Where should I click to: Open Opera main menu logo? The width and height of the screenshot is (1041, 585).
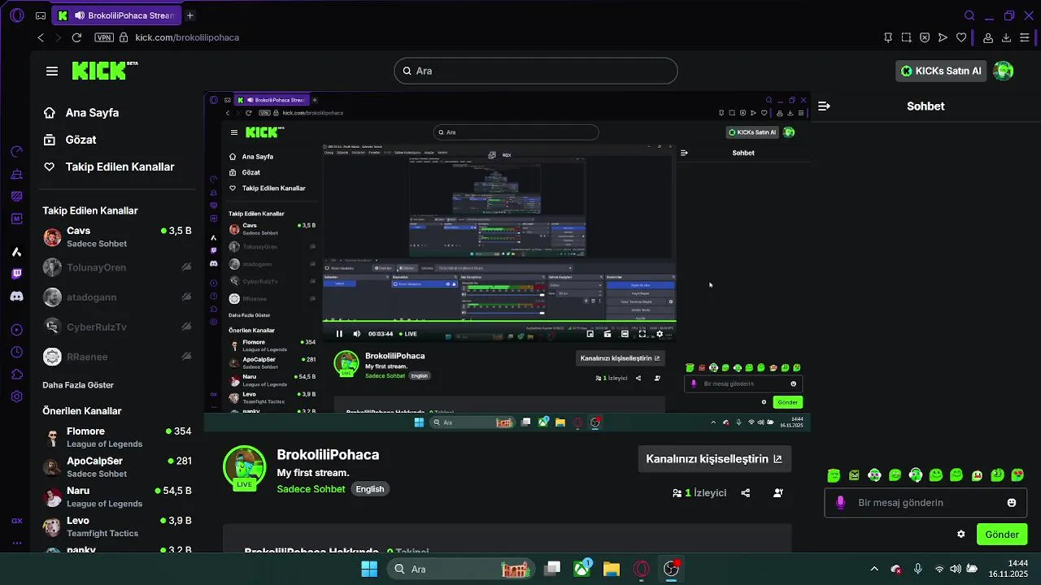18,15
